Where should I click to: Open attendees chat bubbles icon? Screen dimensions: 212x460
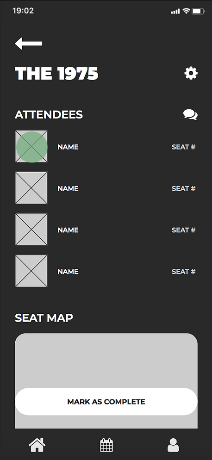click(191, 115)
